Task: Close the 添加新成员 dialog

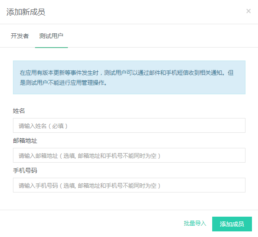Action: [x=248, y=11]
